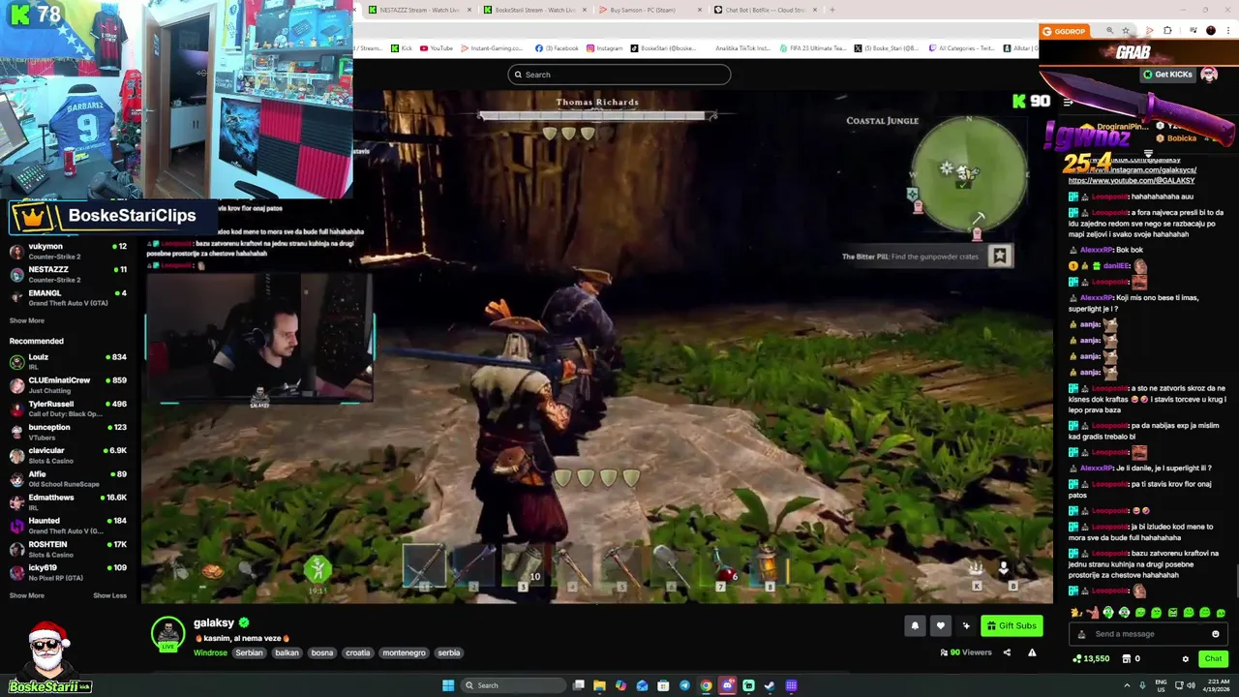Select the Serbian tag
Viewport: 1239px width, 697px height.
pyautogui.click(x=249, y=653)
